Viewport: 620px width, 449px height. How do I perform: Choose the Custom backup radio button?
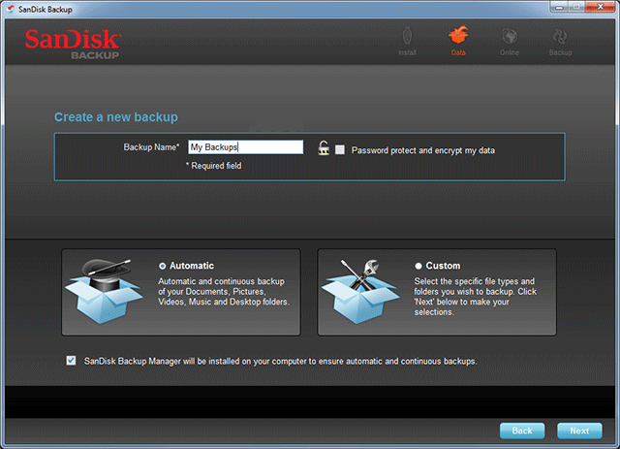[x=418, y=266]
